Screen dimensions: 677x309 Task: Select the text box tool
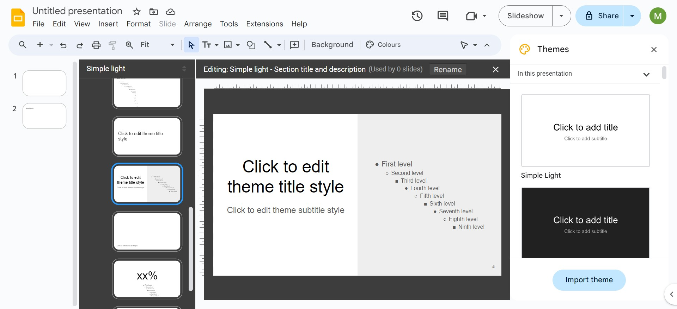(x=207, y=45)
